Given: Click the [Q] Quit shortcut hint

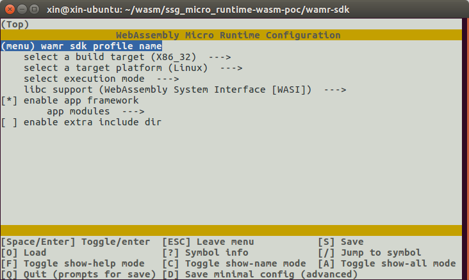Looking at the screenshot, I should 78,274.
